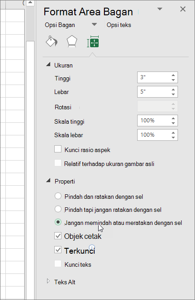This screenshot has height=300, width=195.
Task: Expand the Teks Alt section
Action: (48, 281)
